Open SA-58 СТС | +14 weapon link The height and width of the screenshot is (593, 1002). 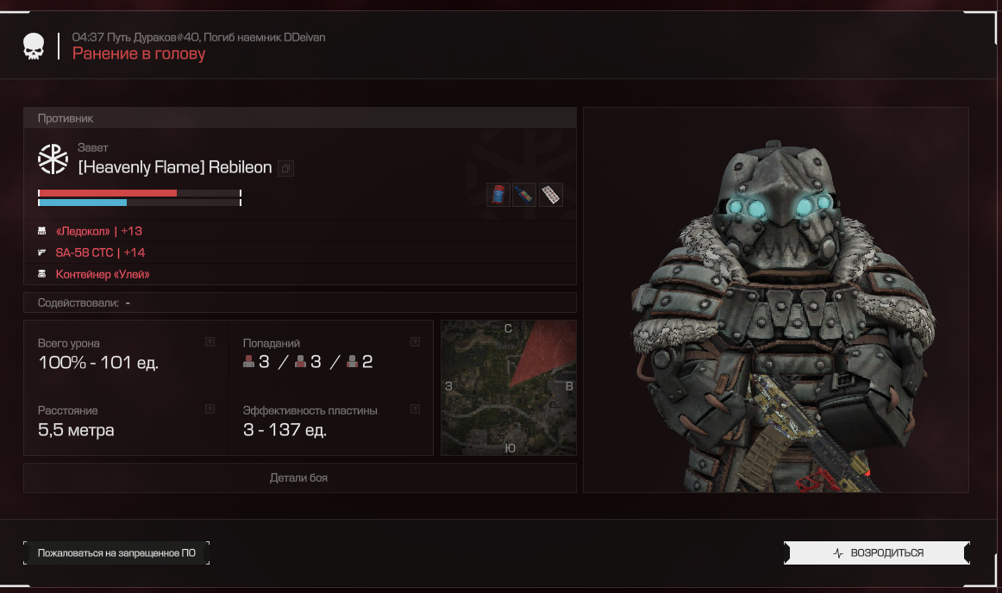coord(100,253)
